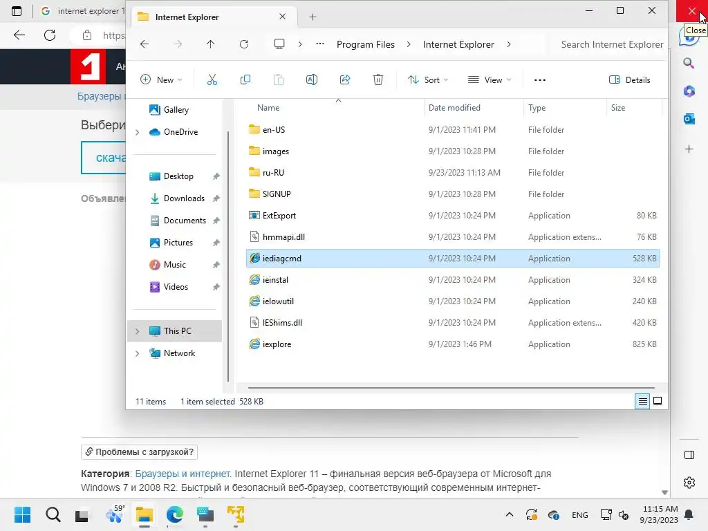Sort by Size column header

point(617,108)
